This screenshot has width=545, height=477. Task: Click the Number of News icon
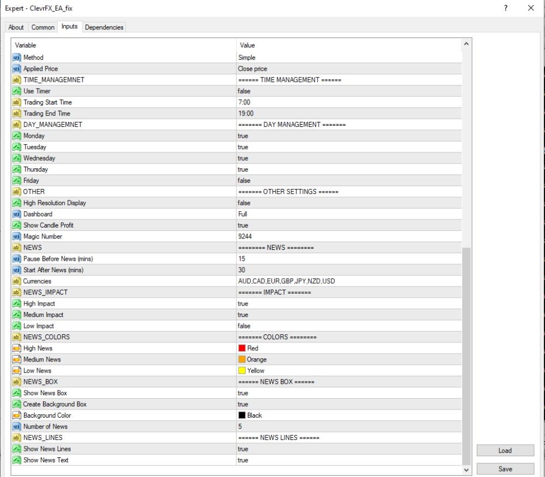coord(16,427)
